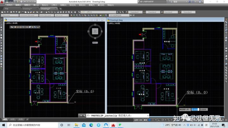Click the workspace settings gear icon
This screenshot has height=128, width=228.
tap(131, 15)
